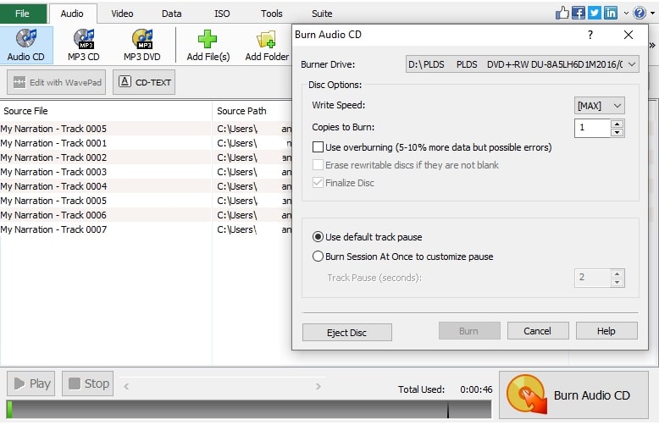Click the Burn button in dialog
The height and width of the screenshot is (425, 659).
469,331
